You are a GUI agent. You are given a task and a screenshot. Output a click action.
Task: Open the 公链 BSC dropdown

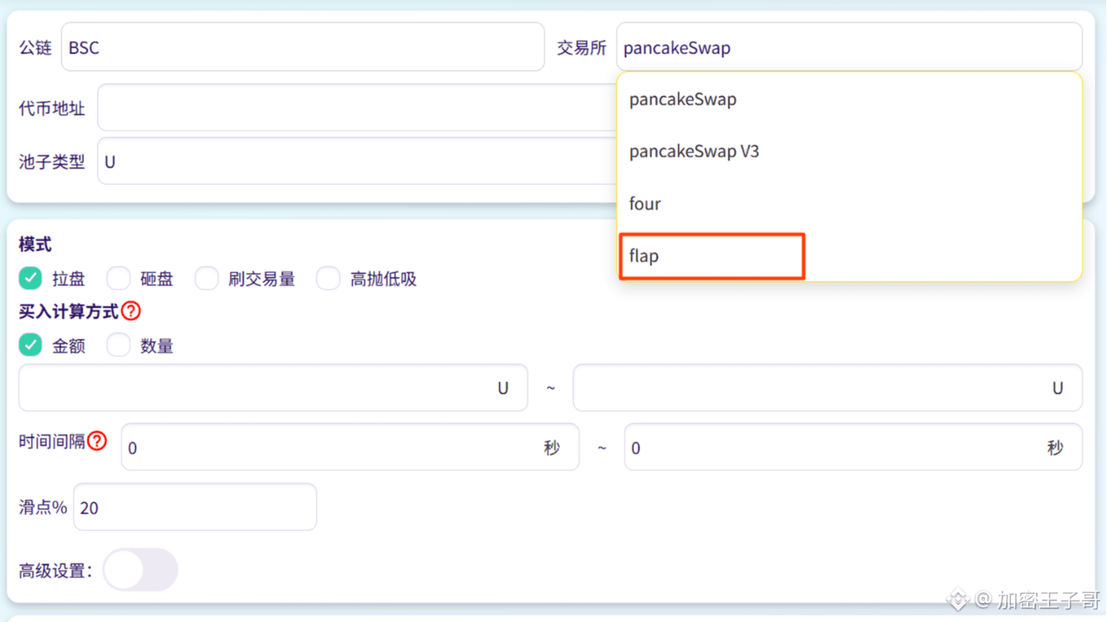303,47
